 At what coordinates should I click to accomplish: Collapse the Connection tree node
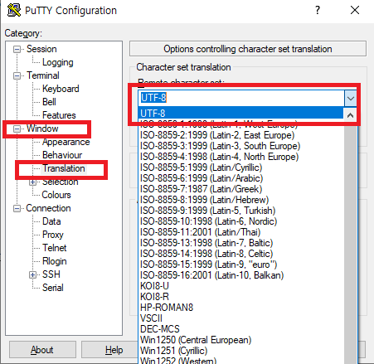tap(17, 208)
